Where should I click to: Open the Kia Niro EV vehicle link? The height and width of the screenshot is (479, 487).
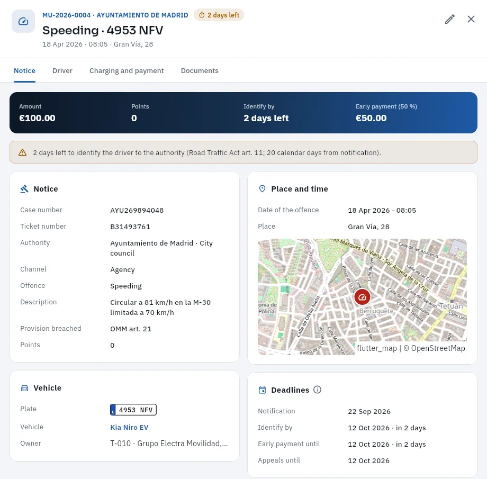pos(129,428)
